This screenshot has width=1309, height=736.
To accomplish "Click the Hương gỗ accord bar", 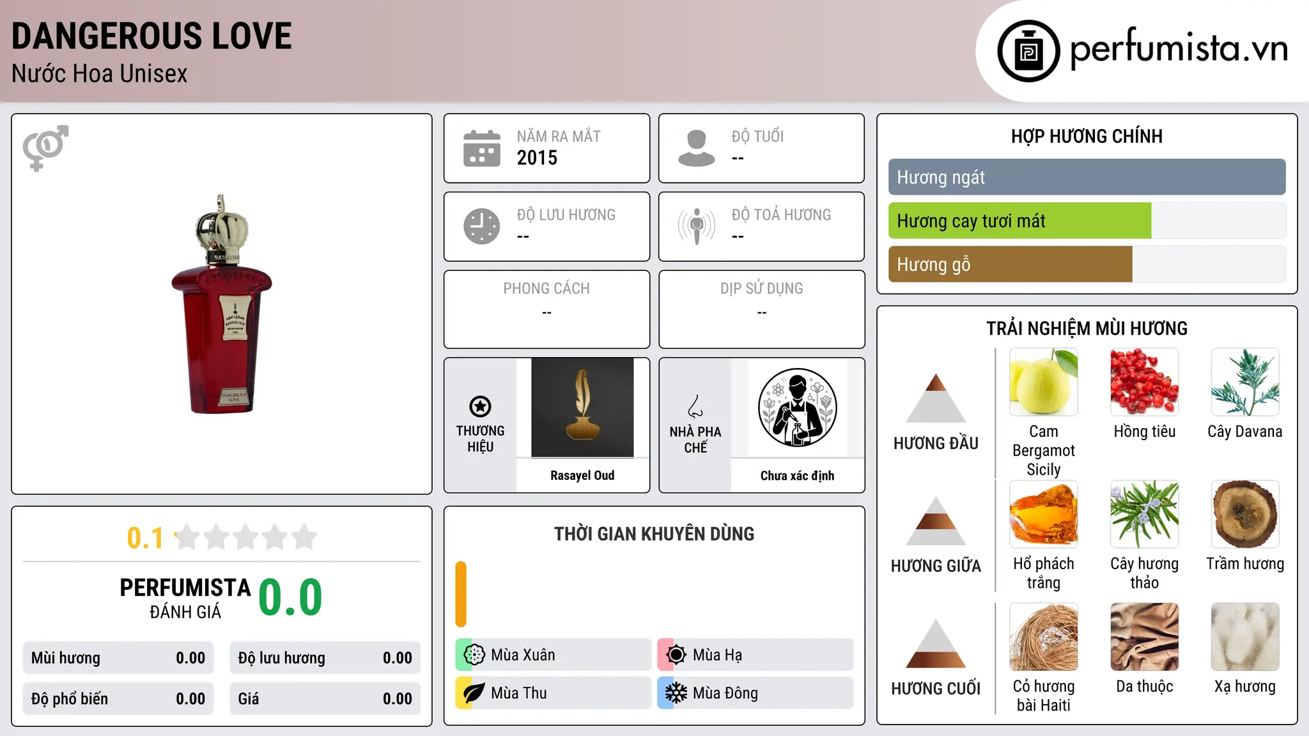I will [1087, 264].
